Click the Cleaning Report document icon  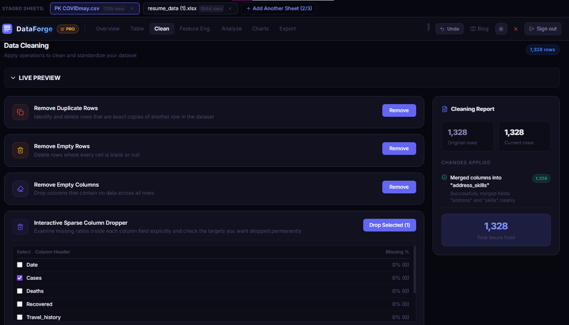445,109
